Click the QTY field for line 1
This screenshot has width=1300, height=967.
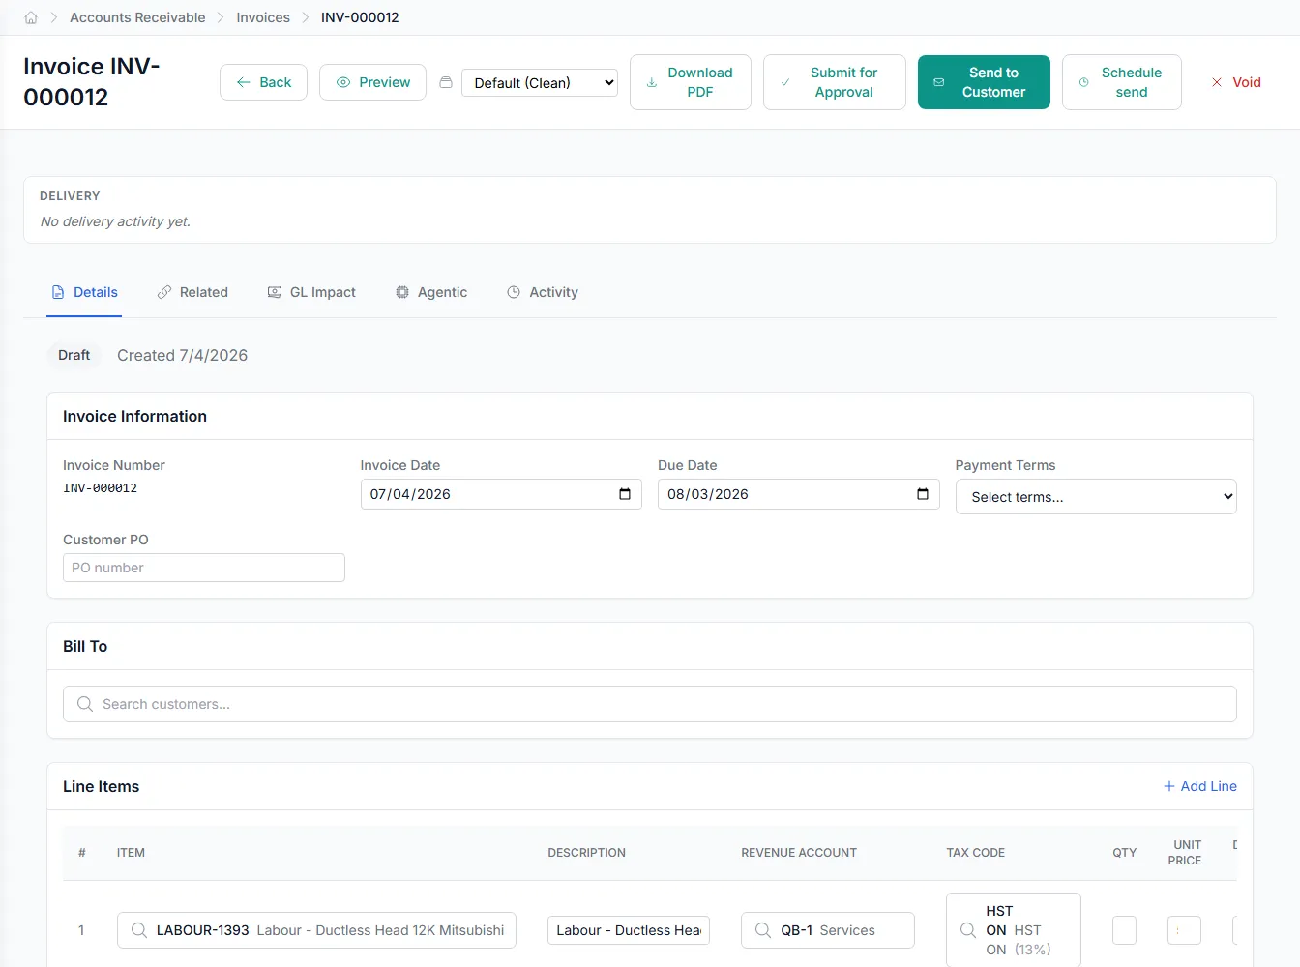click(1124, 930)
